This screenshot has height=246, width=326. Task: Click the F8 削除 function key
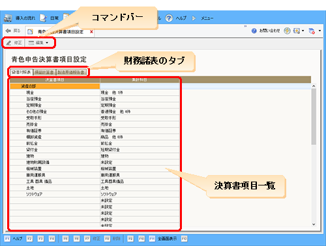pyautogui.click(x=112, y=239)
